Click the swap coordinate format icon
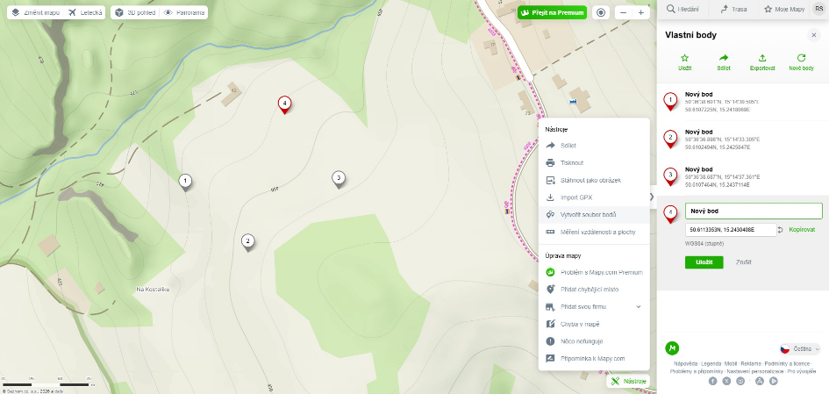 [780, 230]
